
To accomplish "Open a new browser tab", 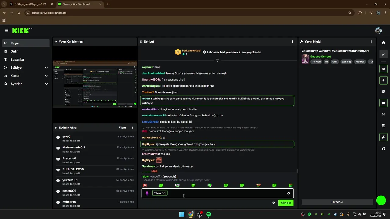I will click(108, 4).
